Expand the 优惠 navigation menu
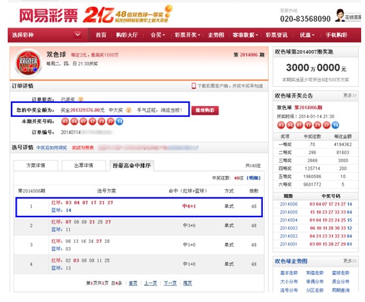365x302 pixels. [307, 35]
